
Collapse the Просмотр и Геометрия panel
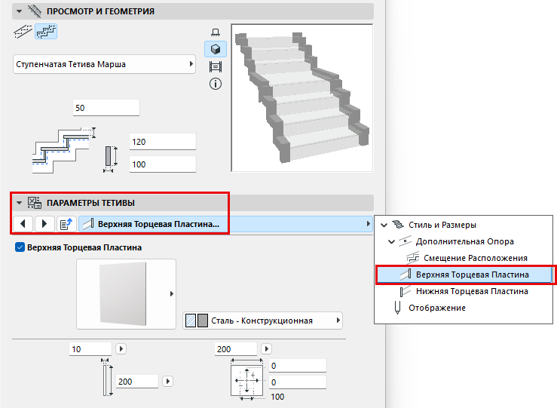(19, 11)
